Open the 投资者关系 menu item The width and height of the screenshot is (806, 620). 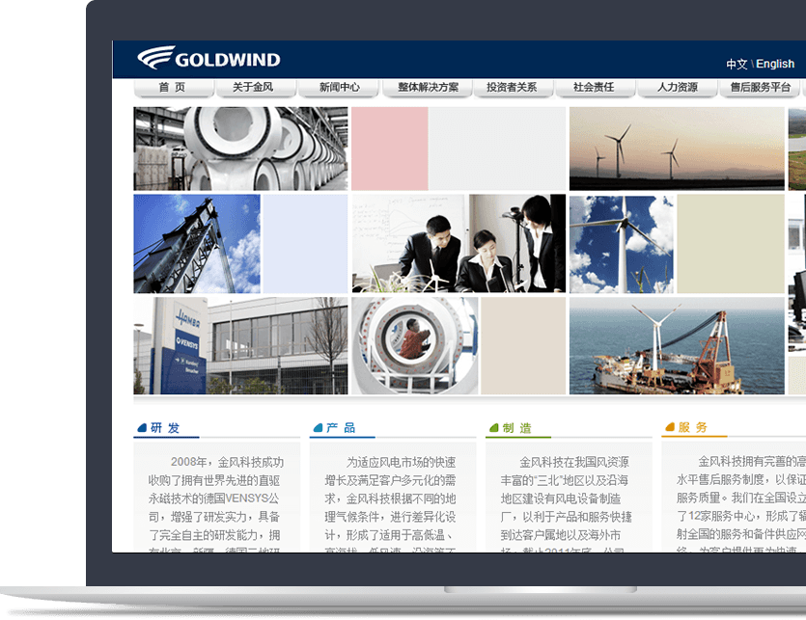pyautogui.click(x=512, y=88)
